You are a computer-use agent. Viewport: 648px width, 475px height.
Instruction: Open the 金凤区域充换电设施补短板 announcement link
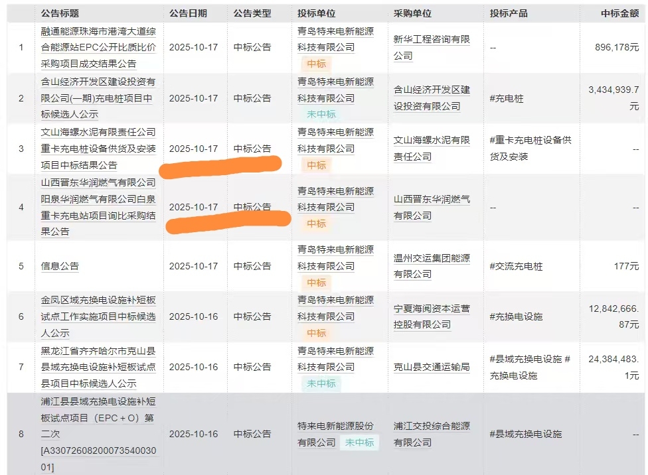(98, 316)
